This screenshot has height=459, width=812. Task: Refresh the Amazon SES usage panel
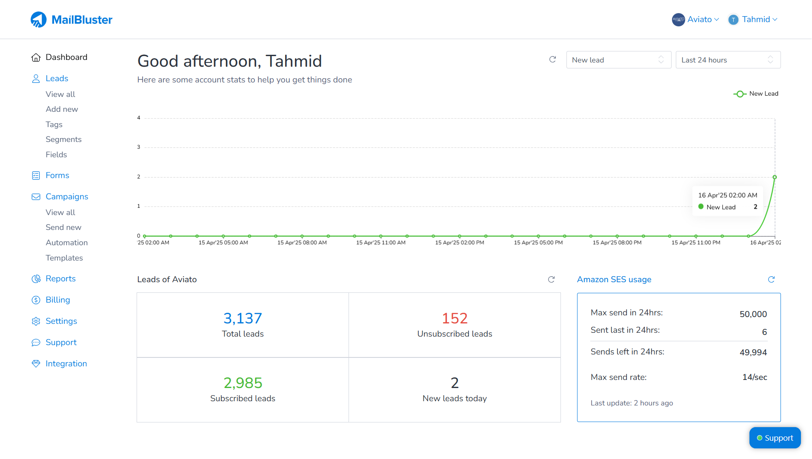pyautogui.click(x=771, y=280)
